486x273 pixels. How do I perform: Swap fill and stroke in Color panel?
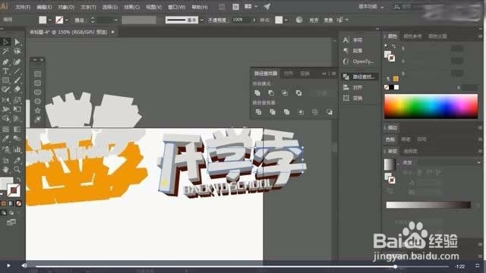click(393, 46)
